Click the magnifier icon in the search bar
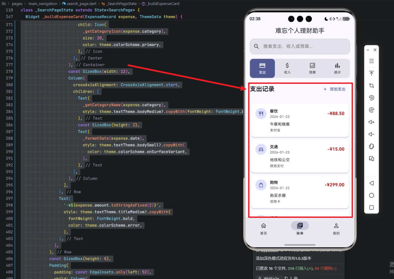Viewport: 394px width, 279px height. (x=256, y=46)
